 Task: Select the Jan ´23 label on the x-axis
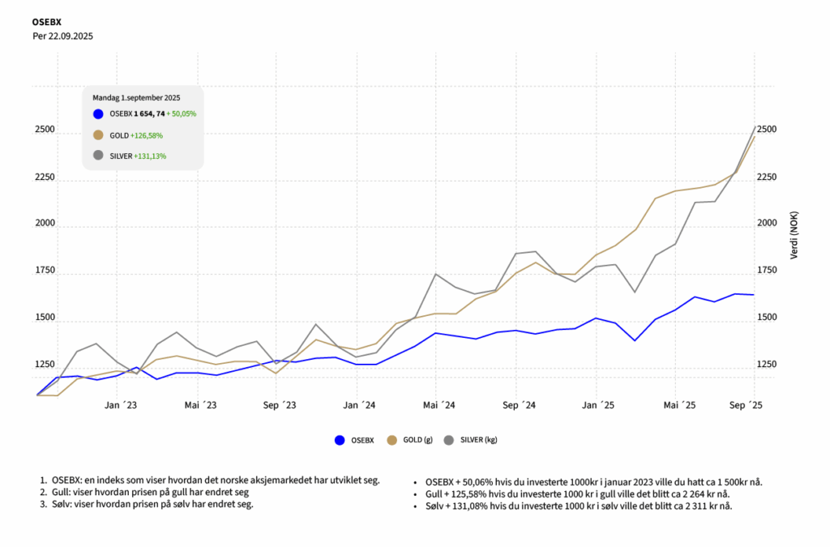click(119, 404)
